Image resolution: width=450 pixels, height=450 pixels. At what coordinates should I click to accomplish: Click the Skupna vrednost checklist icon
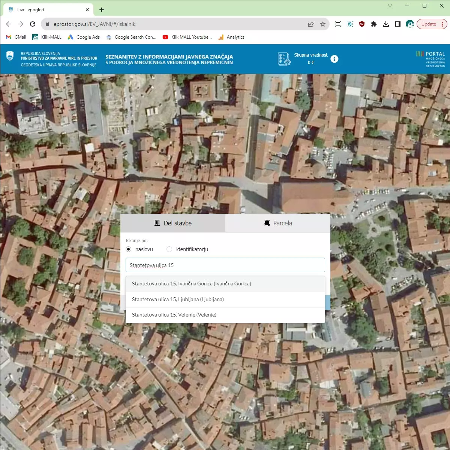coord(284,59)
